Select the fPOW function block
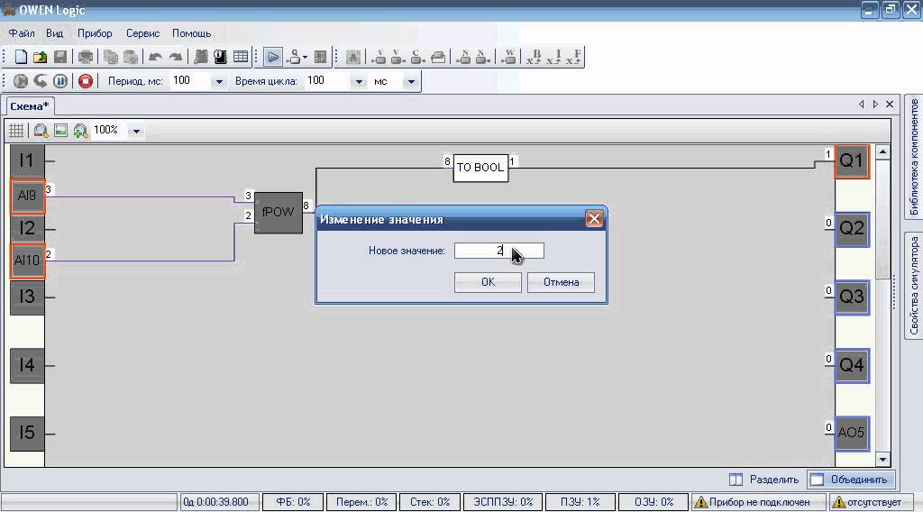The image size is (923, 512). click(x=279, y=213)
